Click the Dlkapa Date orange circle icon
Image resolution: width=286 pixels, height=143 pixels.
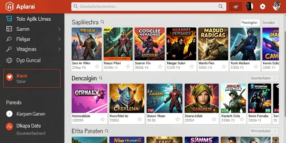[9, 126]
